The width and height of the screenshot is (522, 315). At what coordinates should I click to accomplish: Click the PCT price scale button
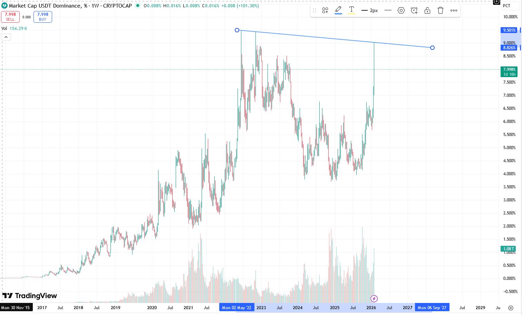pos(506,6)
